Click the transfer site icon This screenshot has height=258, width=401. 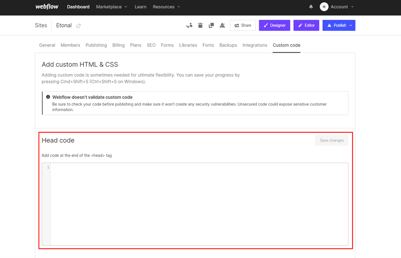click(x=189, y=25)
